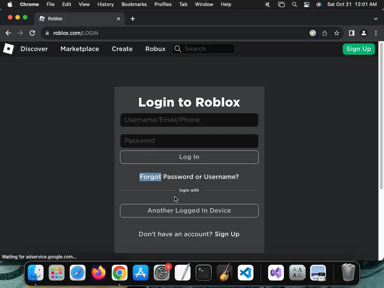This screenshot has width=384, height=288.
Task: Launch Safari from the dock
Action: pyautogui.click(x=78, y=273)
